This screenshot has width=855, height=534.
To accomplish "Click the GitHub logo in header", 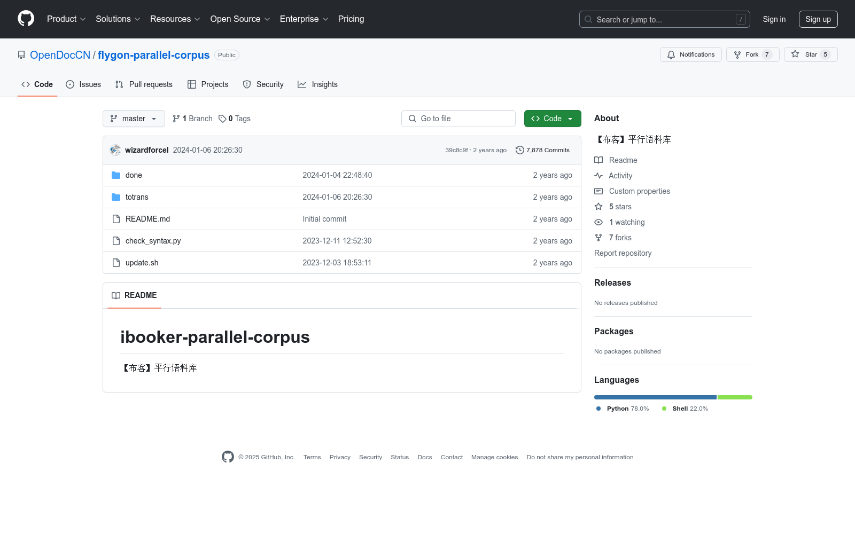I will pos(26,19).
